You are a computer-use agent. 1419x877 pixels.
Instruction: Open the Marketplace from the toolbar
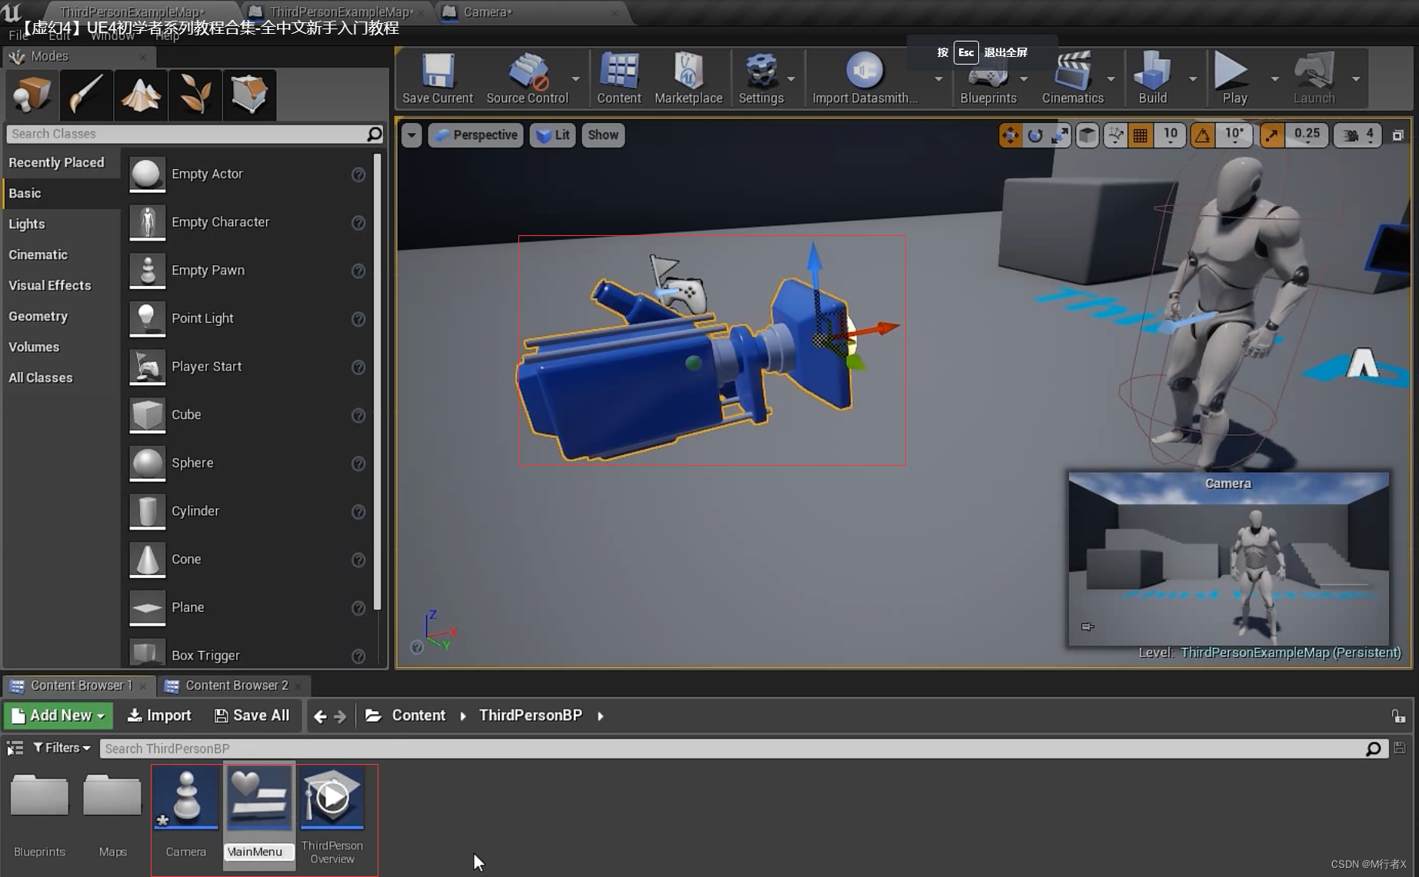tap(688, 78)
